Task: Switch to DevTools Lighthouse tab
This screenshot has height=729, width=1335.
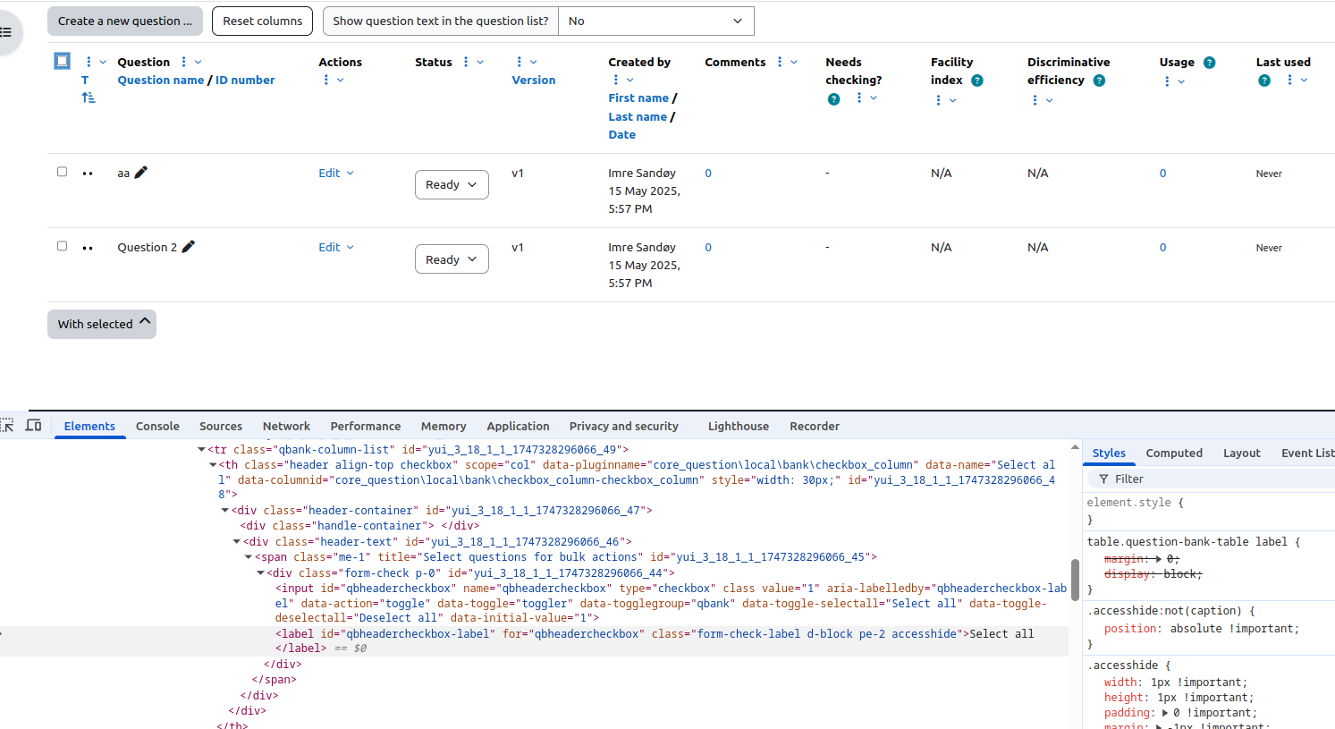Action: click(x=739, y=426)
